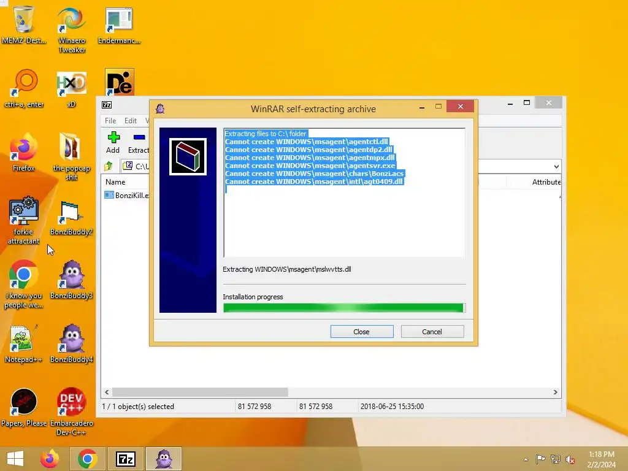Viewport: 628px width, 471px height.
Task: Show hidden system tray icons
Action: coord(526,459)
